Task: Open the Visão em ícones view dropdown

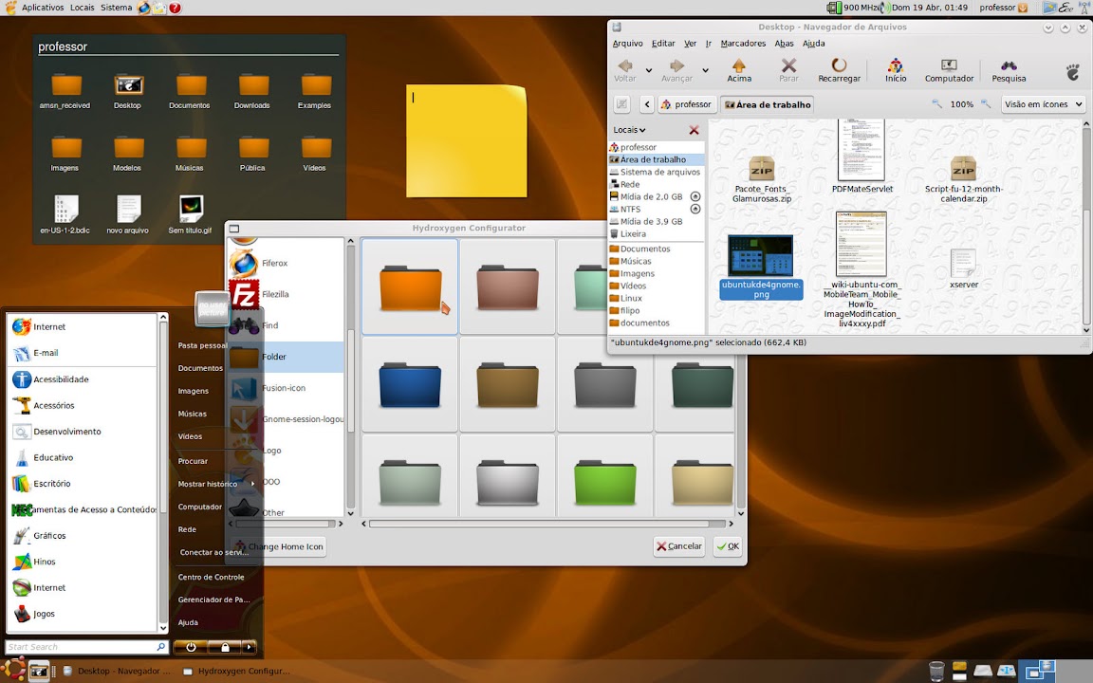Action: click(1044, 104)
